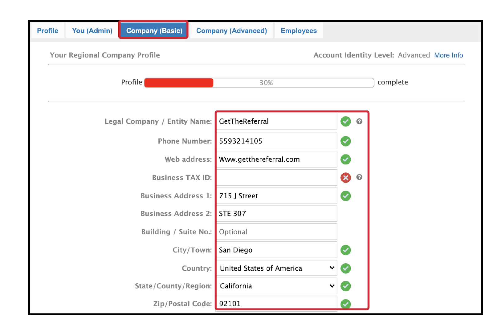Click green check beside Web address
This screenshot has width=493, height=335.
346,159
